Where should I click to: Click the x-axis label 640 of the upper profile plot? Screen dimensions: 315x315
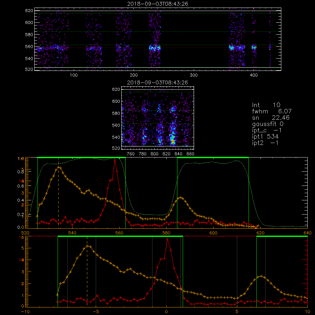point(307,233)
